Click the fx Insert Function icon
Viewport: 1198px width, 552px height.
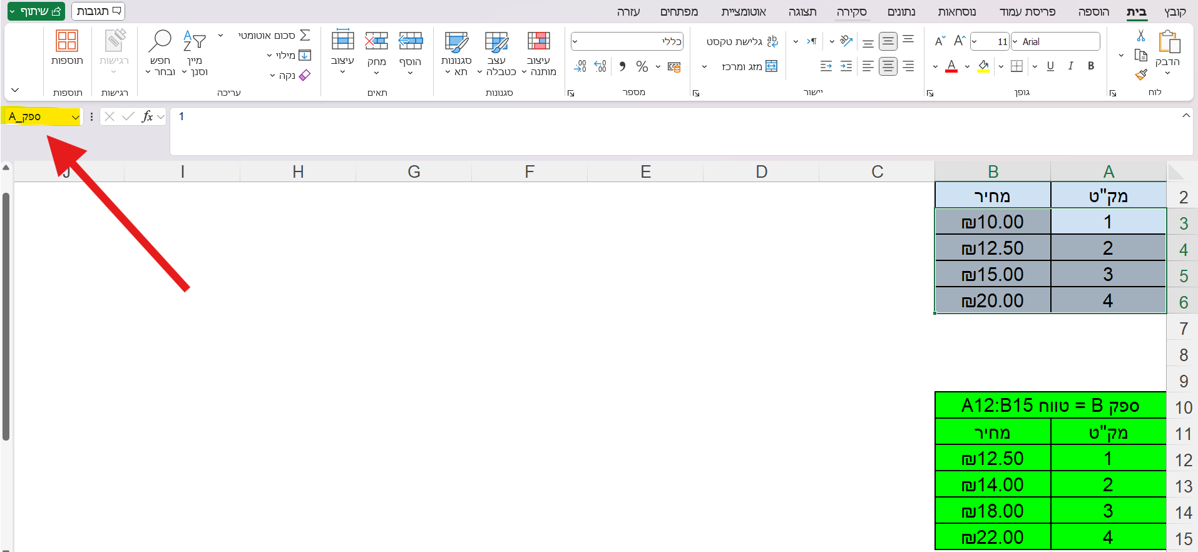pyautogui.click(x=147, y=116)
